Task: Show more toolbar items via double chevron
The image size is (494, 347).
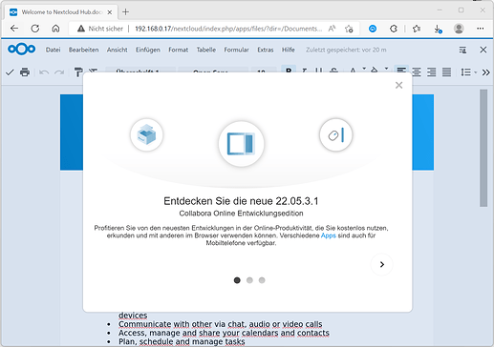Action: (485, 72)
